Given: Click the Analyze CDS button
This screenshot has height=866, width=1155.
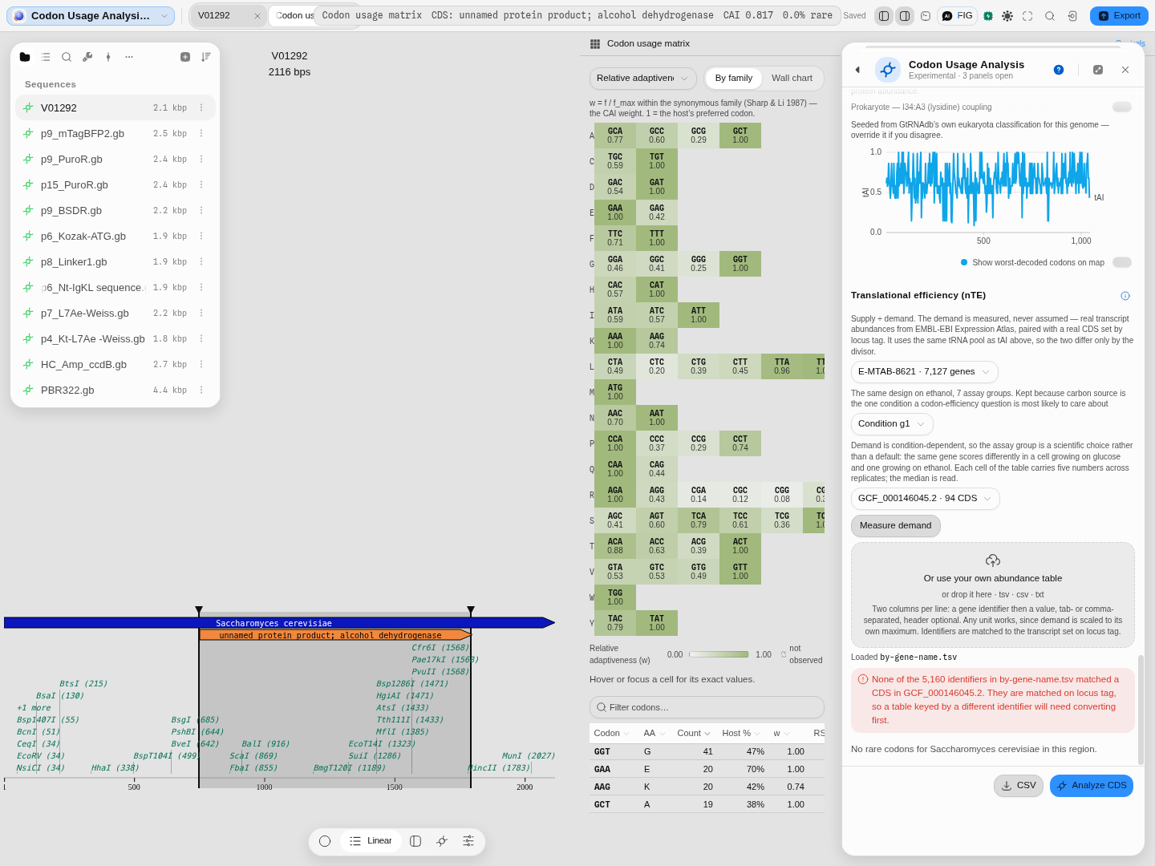Looking at the screenshot, I should coord(1092,786).
